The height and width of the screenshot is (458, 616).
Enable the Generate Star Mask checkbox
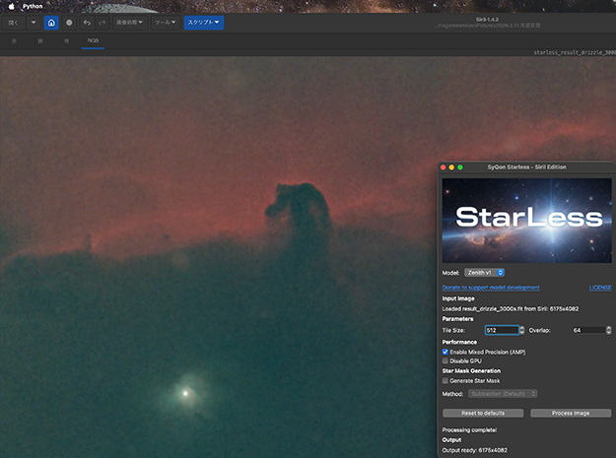point(445,380)
